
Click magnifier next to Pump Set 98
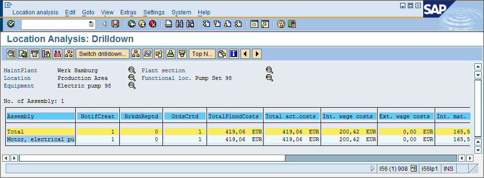(269, 78)
